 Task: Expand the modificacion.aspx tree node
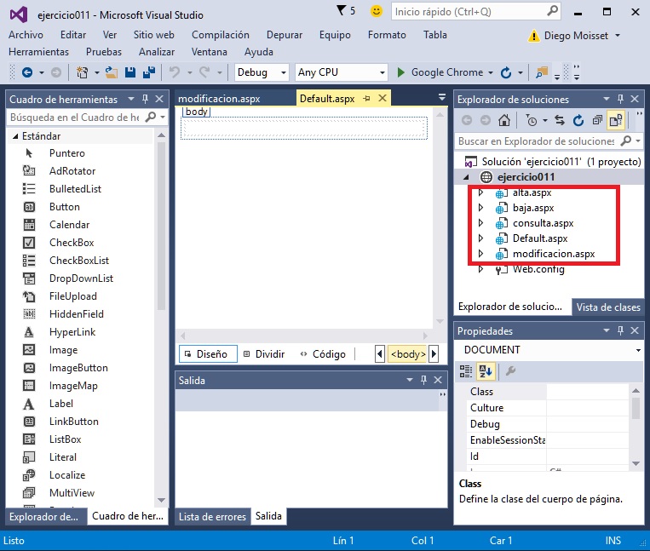pos(480,254)
